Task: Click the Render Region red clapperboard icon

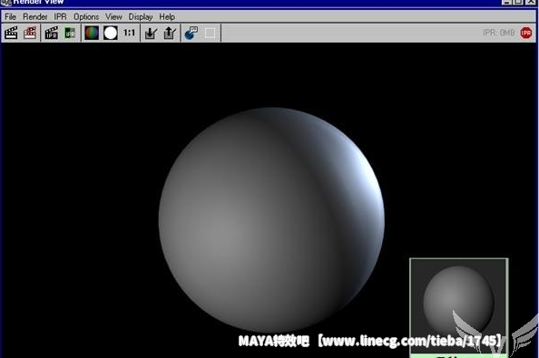Action: pos(30,33)
